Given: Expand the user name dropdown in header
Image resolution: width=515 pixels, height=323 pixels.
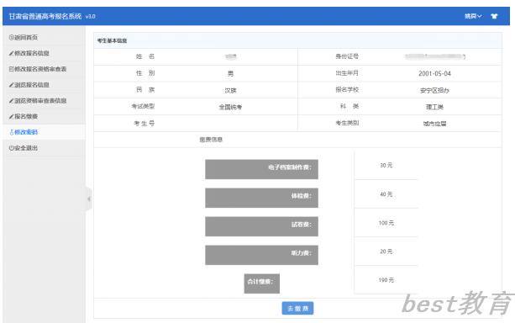Looking at the screenshot, I should point(473,16).
